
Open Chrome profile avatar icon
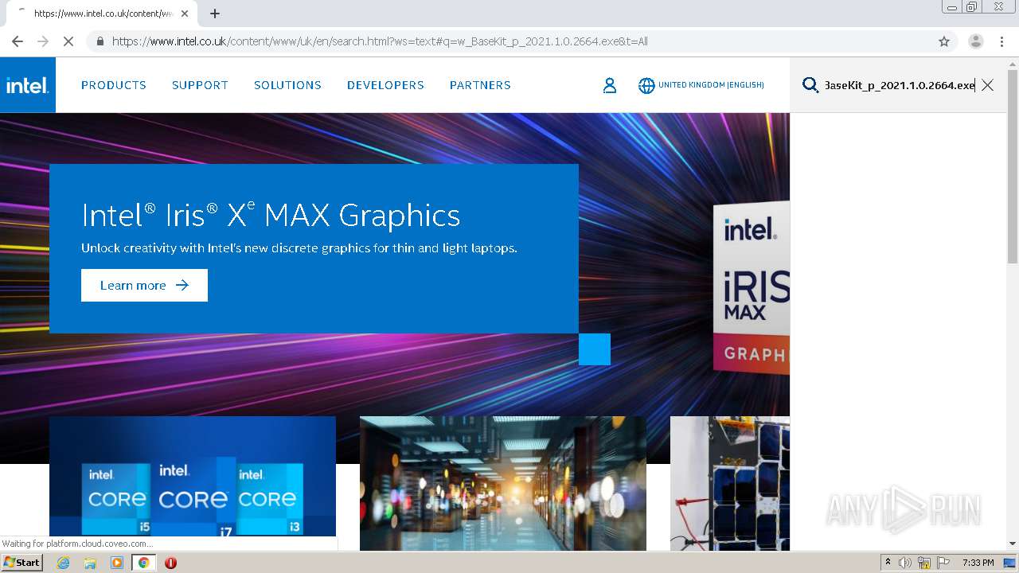tap(976, 41)
